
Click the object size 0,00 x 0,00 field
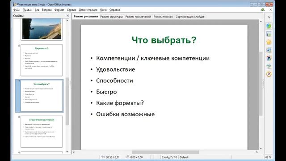134,157
